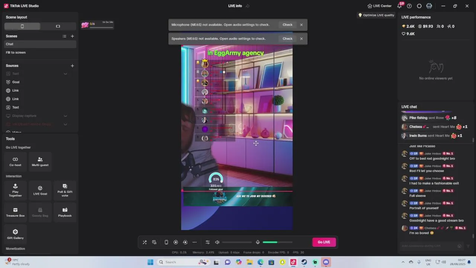The height and width of the screenshot is (268, 476).
Task: Open LIVE info in the title bar
Action: click(235, 6)
